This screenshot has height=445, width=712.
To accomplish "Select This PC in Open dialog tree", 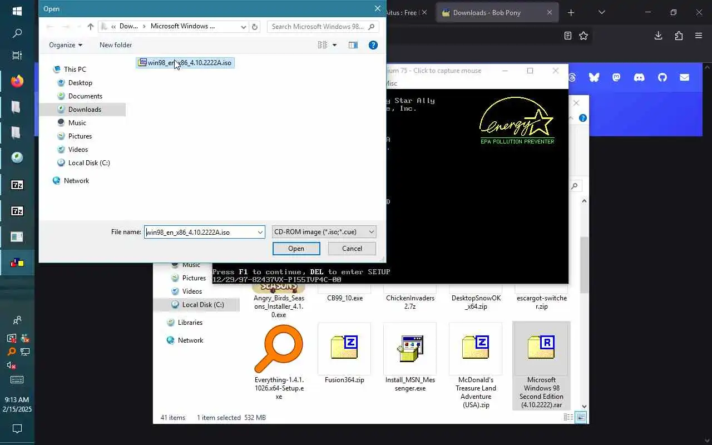I will tap(75, 70).
